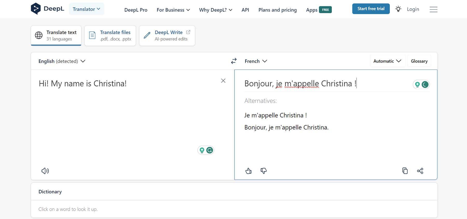Copy the French translation
The height and width of the screenshot is (219, 467).
405,171
